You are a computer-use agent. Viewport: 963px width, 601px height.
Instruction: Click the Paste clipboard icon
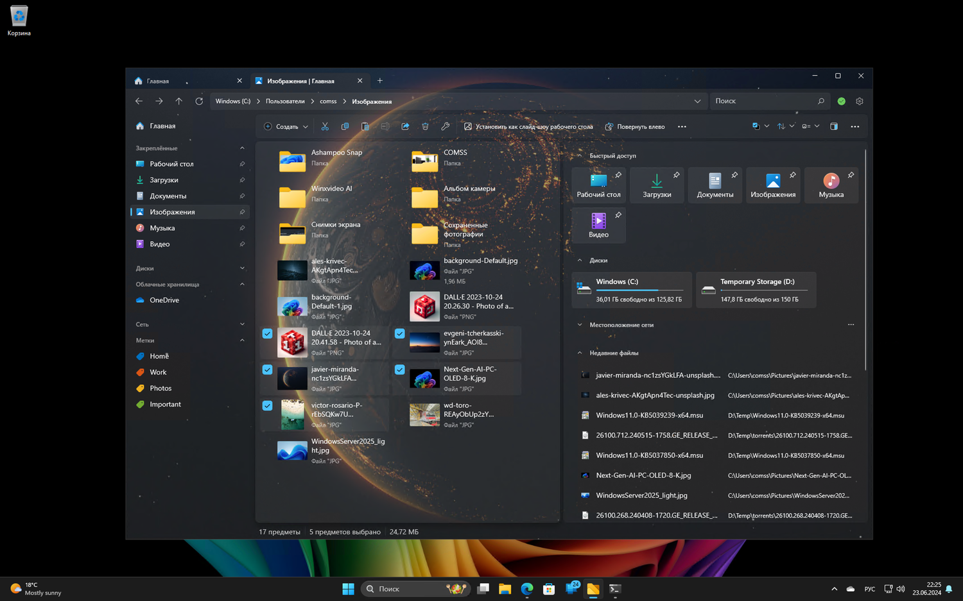365,126
